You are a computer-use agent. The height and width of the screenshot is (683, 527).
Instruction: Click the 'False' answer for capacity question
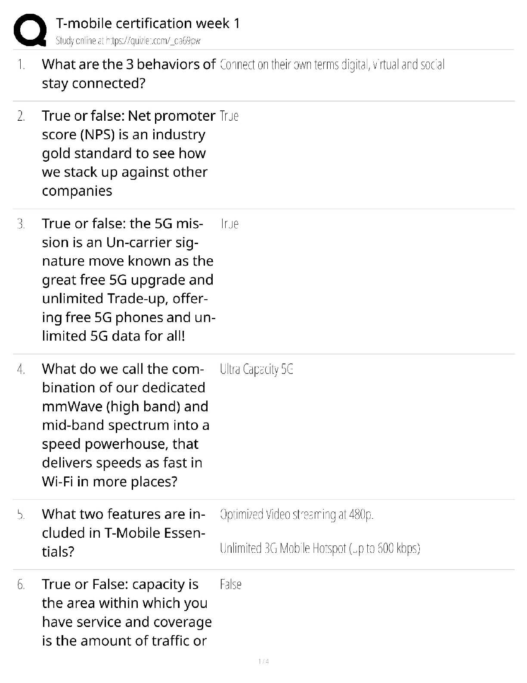click(x=230, y=585)
